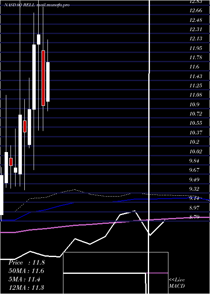The height and width of the screenshot is (294, 210).
Task: Select the '12MA : 11.3' legend entry
Action: pos(26,287)
